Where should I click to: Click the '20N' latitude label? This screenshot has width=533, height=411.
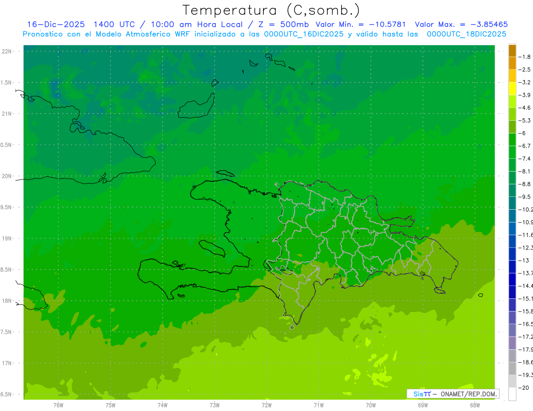tap(7, 176)
